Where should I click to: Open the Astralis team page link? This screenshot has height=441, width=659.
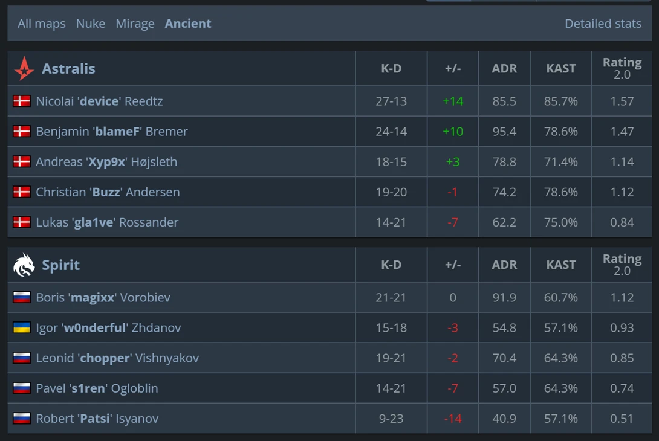(68, 68)
